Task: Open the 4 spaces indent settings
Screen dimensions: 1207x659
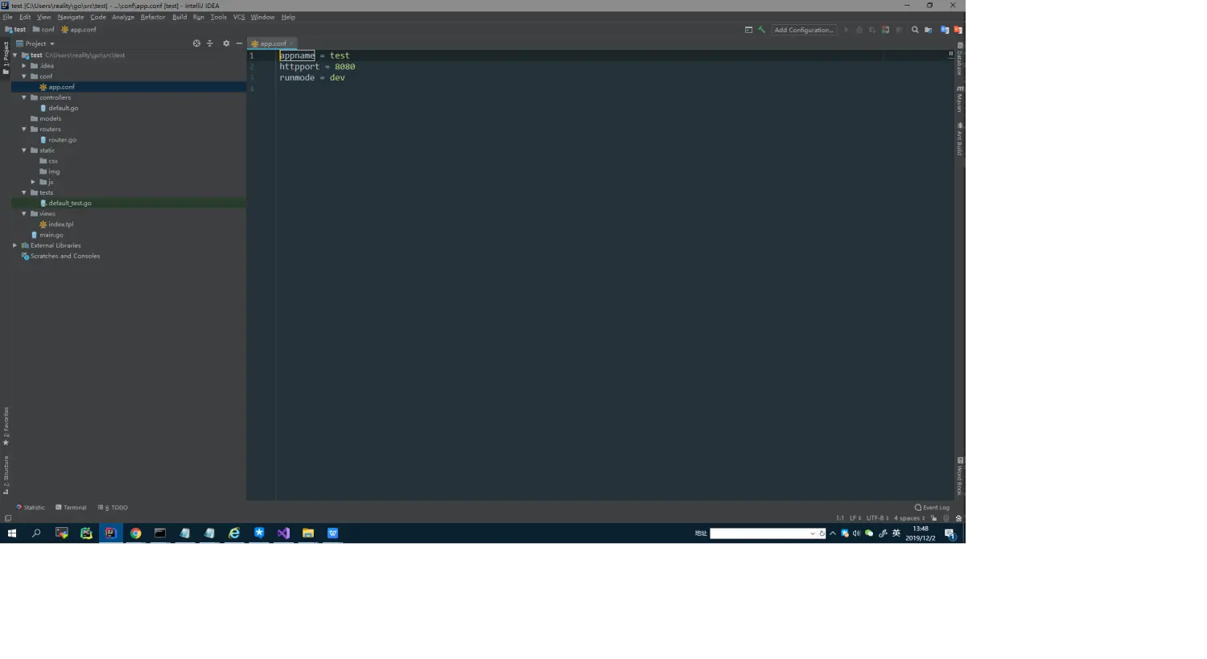Action: click(x=909, y=518)
